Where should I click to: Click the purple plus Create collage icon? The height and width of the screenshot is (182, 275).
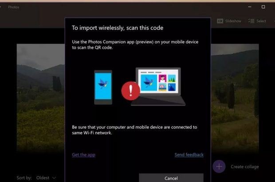pyautogui.click(x=219, y=166)
